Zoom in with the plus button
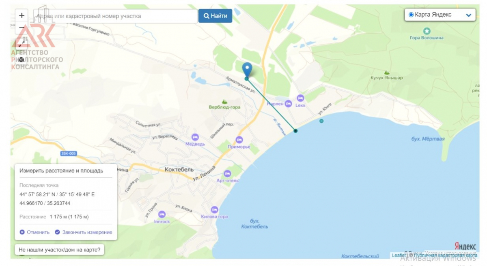Screen dimensions: 487x266 click(x=22, y=15)
